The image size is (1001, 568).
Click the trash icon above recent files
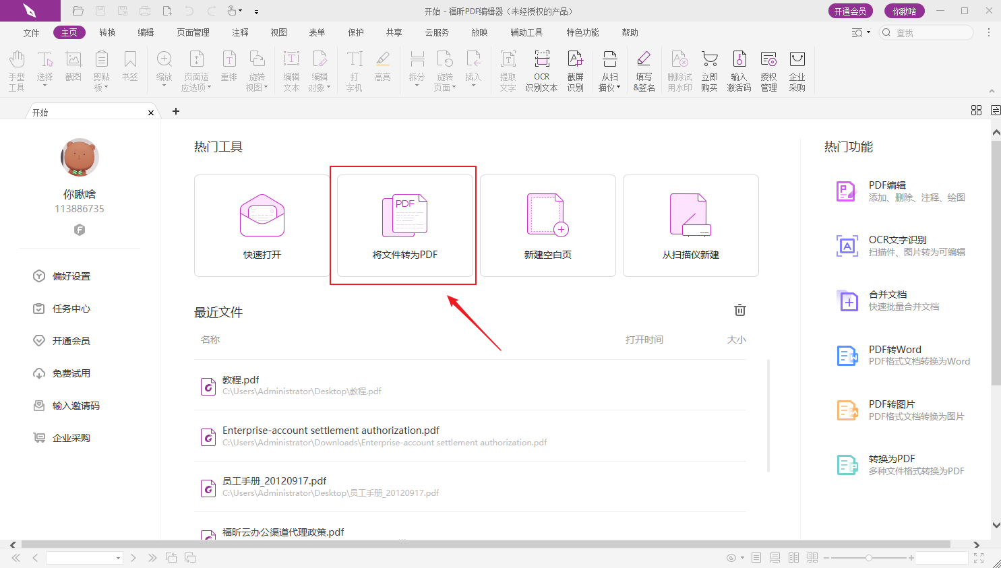739,310
